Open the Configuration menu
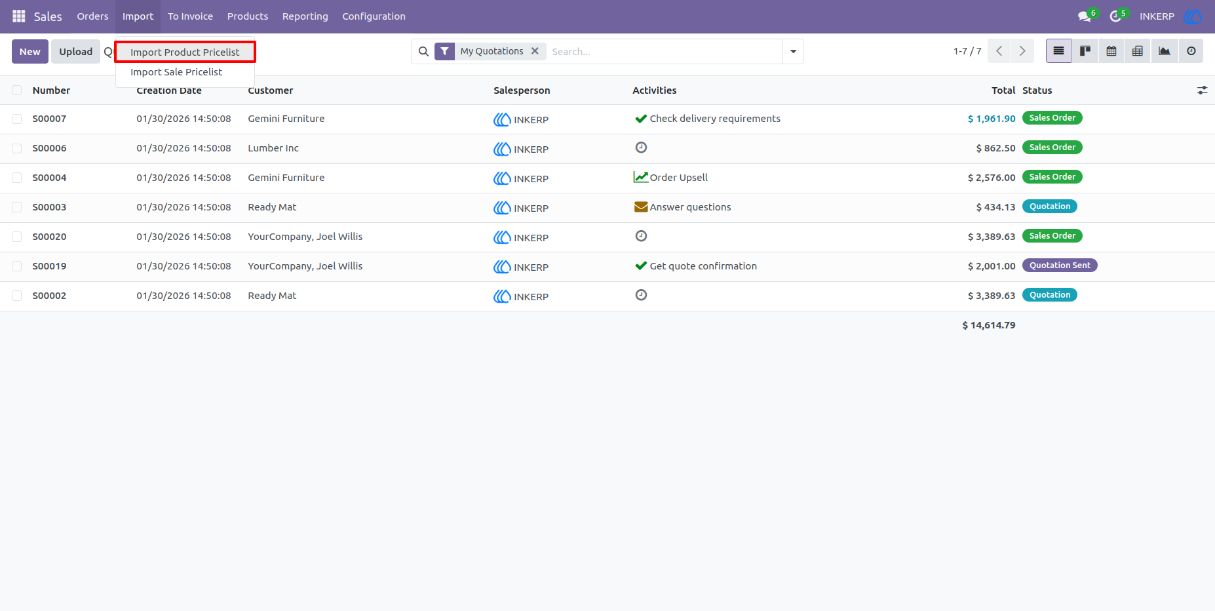 pos(374,16)
